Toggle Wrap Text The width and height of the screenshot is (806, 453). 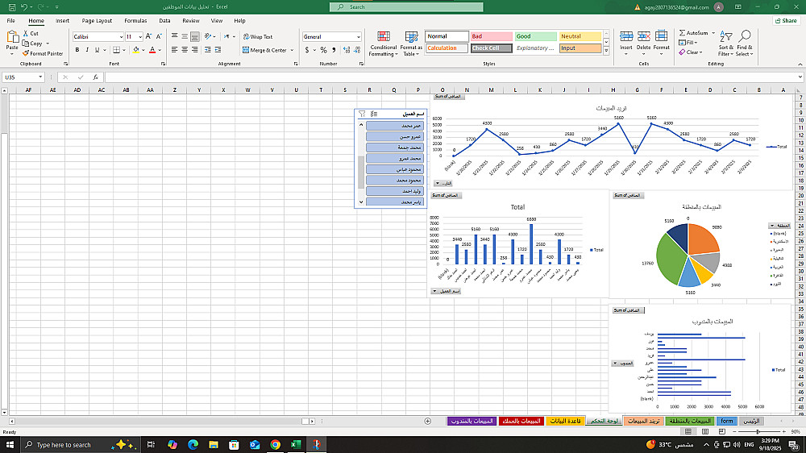(x=258, y=37)
